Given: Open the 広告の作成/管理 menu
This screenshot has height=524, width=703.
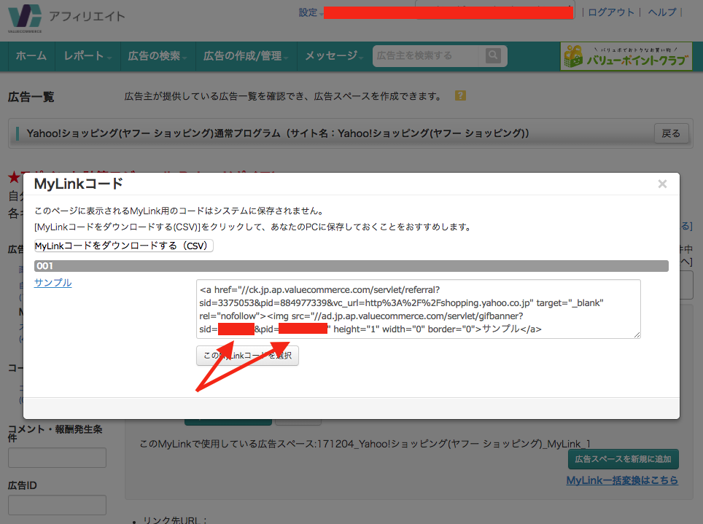Looking at the screenshot, I should 246,55.
